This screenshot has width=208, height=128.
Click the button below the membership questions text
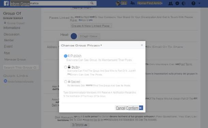tap(80, 125)
